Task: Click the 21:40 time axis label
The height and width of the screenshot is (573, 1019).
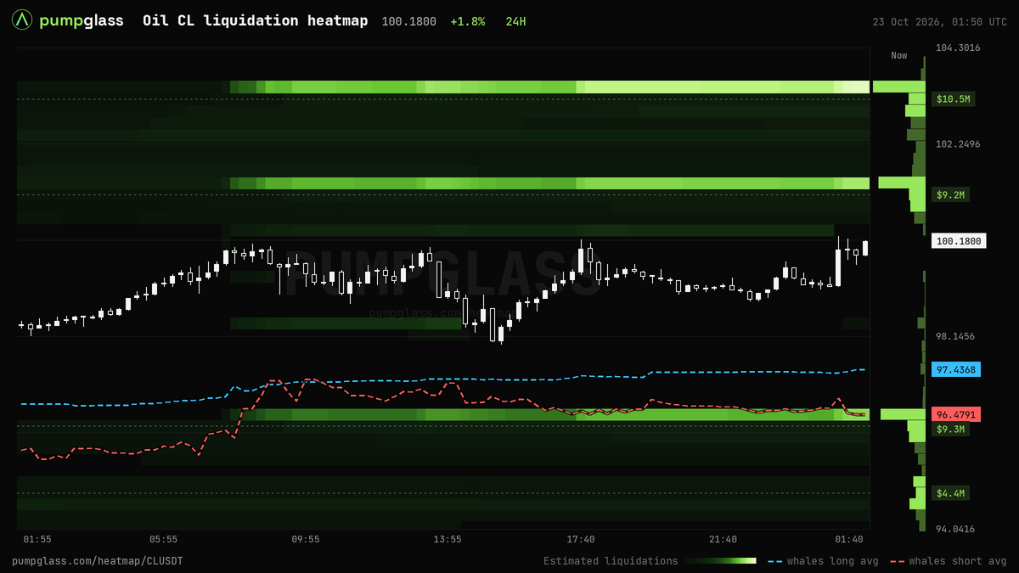Action: 723,539
